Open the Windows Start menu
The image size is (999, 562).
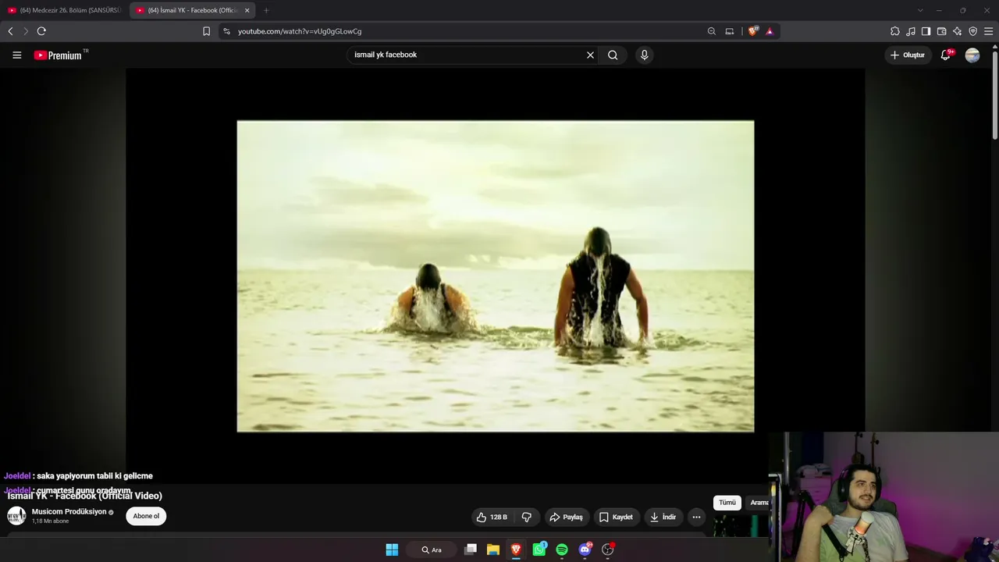(x=392, y=550)
